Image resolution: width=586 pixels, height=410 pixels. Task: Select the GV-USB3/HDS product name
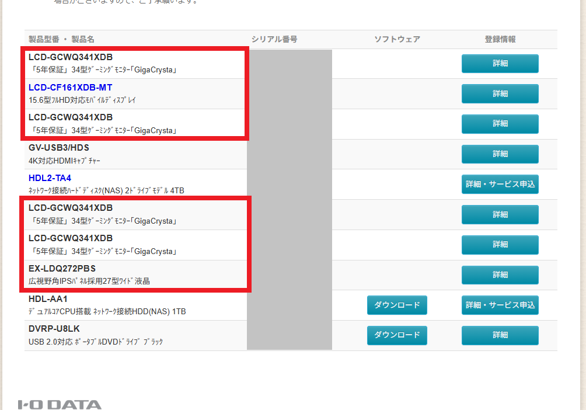[59, 148]
